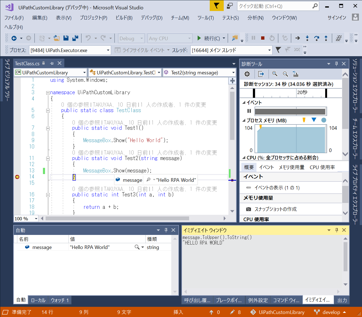Click the breakpoint marker on line 14
The image size is (362, 317).
(x=17, y=177)
